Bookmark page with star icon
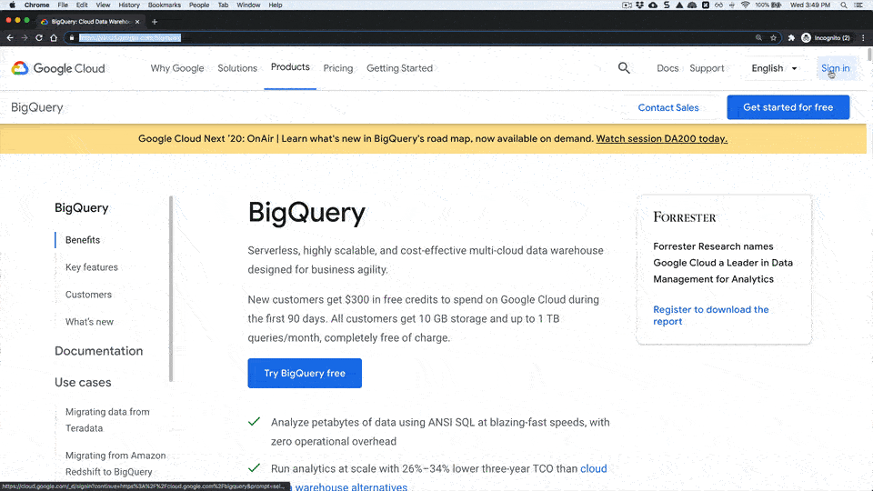 pos(773,38)
